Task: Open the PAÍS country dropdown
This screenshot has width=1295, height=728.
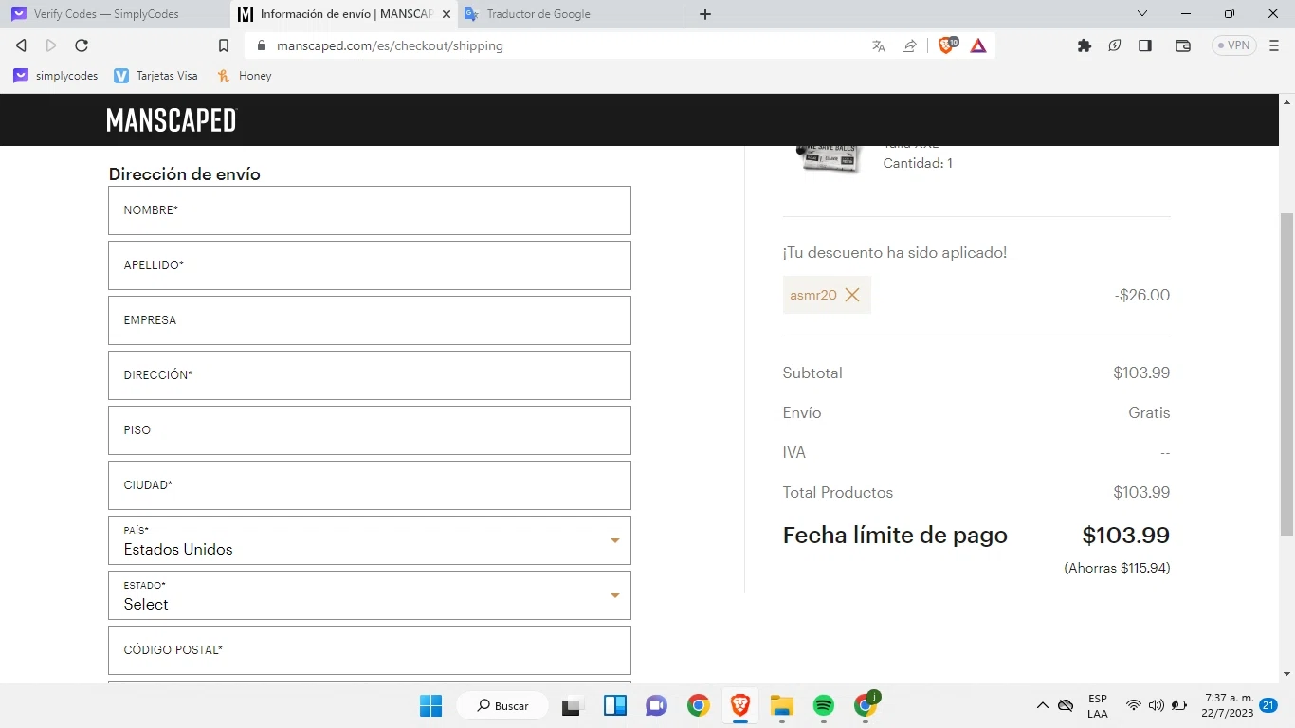Action: tap(370, 540)
